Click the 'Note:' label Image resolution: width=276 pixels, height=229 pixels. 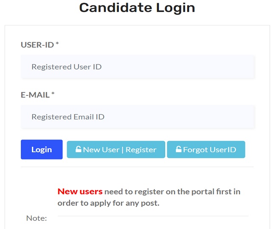pos(37,218)
